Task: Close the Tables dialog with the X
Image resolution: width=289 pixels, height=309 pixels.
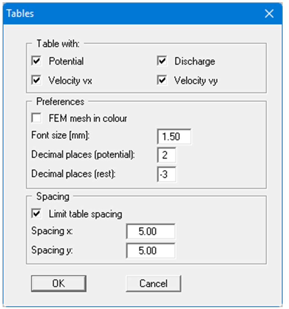Action: tap(269, 13)
